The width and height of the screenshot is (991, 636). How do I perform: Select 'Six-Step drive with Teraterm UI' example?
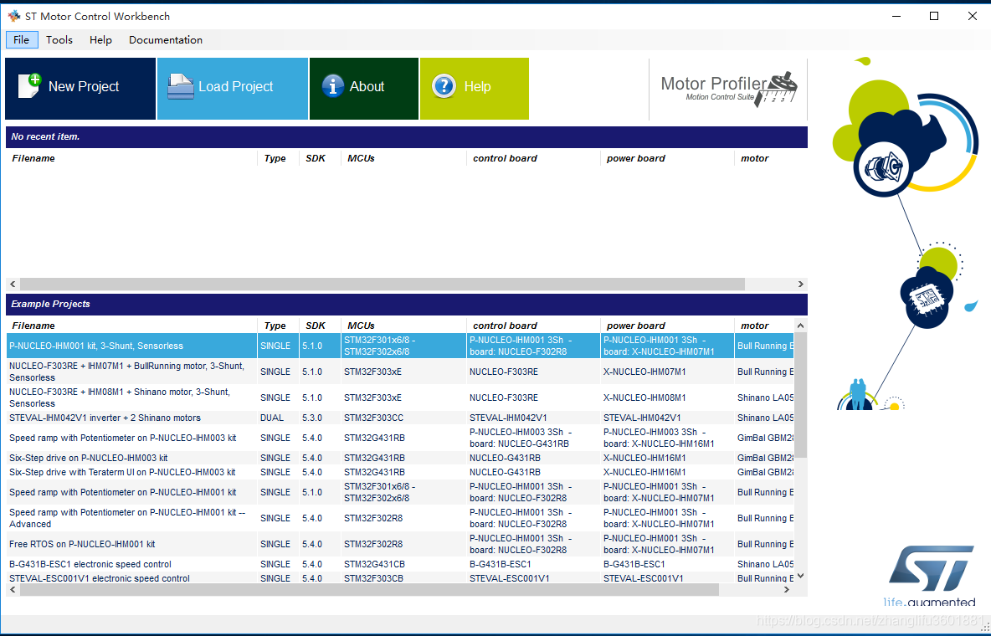(399, 472)
